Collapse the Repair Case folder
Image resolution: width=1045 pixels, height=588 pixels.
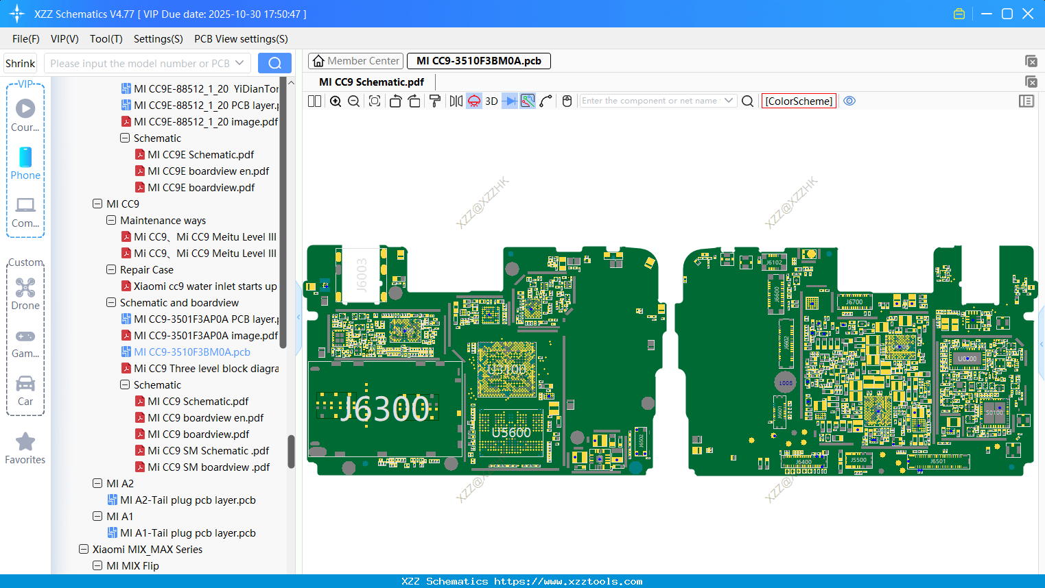pyautogui.click(x=111, y=269)
